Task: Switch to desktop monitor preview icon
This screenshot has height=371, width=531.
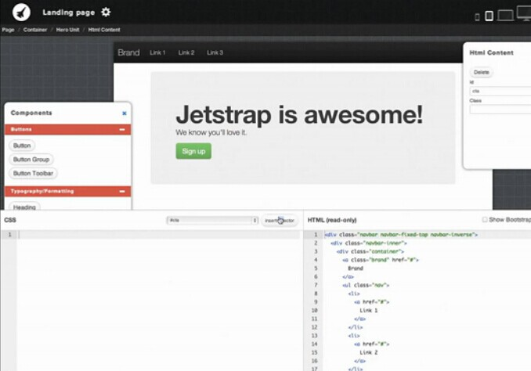Action: click(524, 13)
